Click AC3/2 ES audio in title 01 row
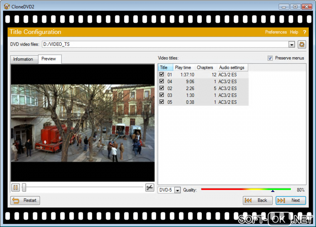 227,75
